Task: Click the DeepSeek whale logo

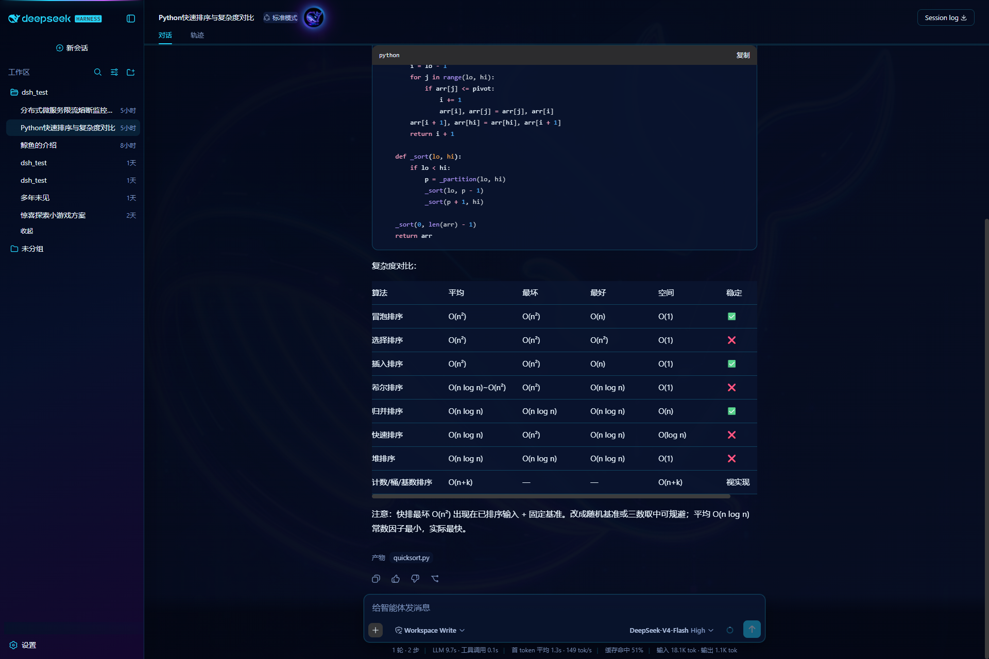Action: 14,19
